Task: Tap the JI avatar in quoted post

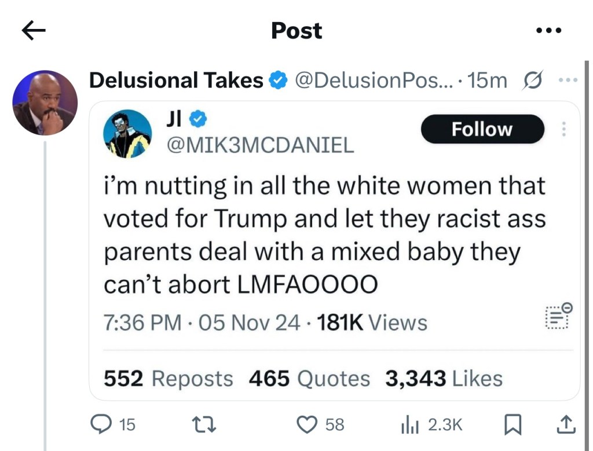Action: 127,134
